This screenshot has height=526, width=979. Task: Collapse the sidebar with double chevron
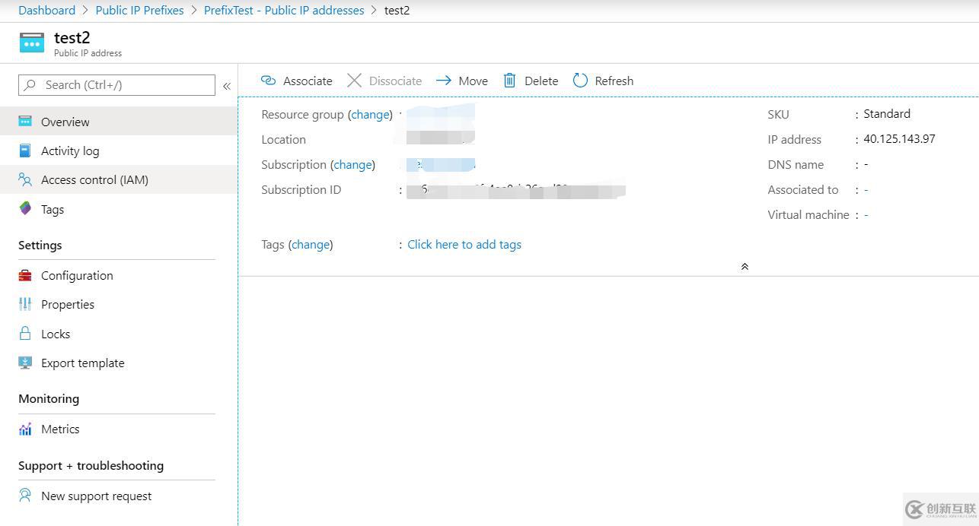click(227, 86)
